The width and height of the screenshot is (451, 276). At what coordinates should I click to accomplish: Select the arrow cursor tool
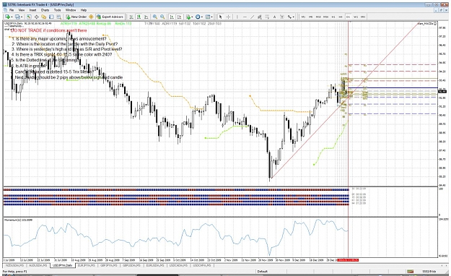click(221, 17)
